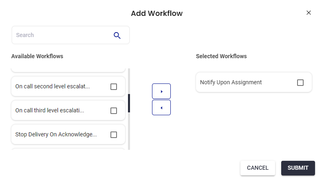
Task: Click the Notify Upon Assignment item label
Action: click(231, 82)
